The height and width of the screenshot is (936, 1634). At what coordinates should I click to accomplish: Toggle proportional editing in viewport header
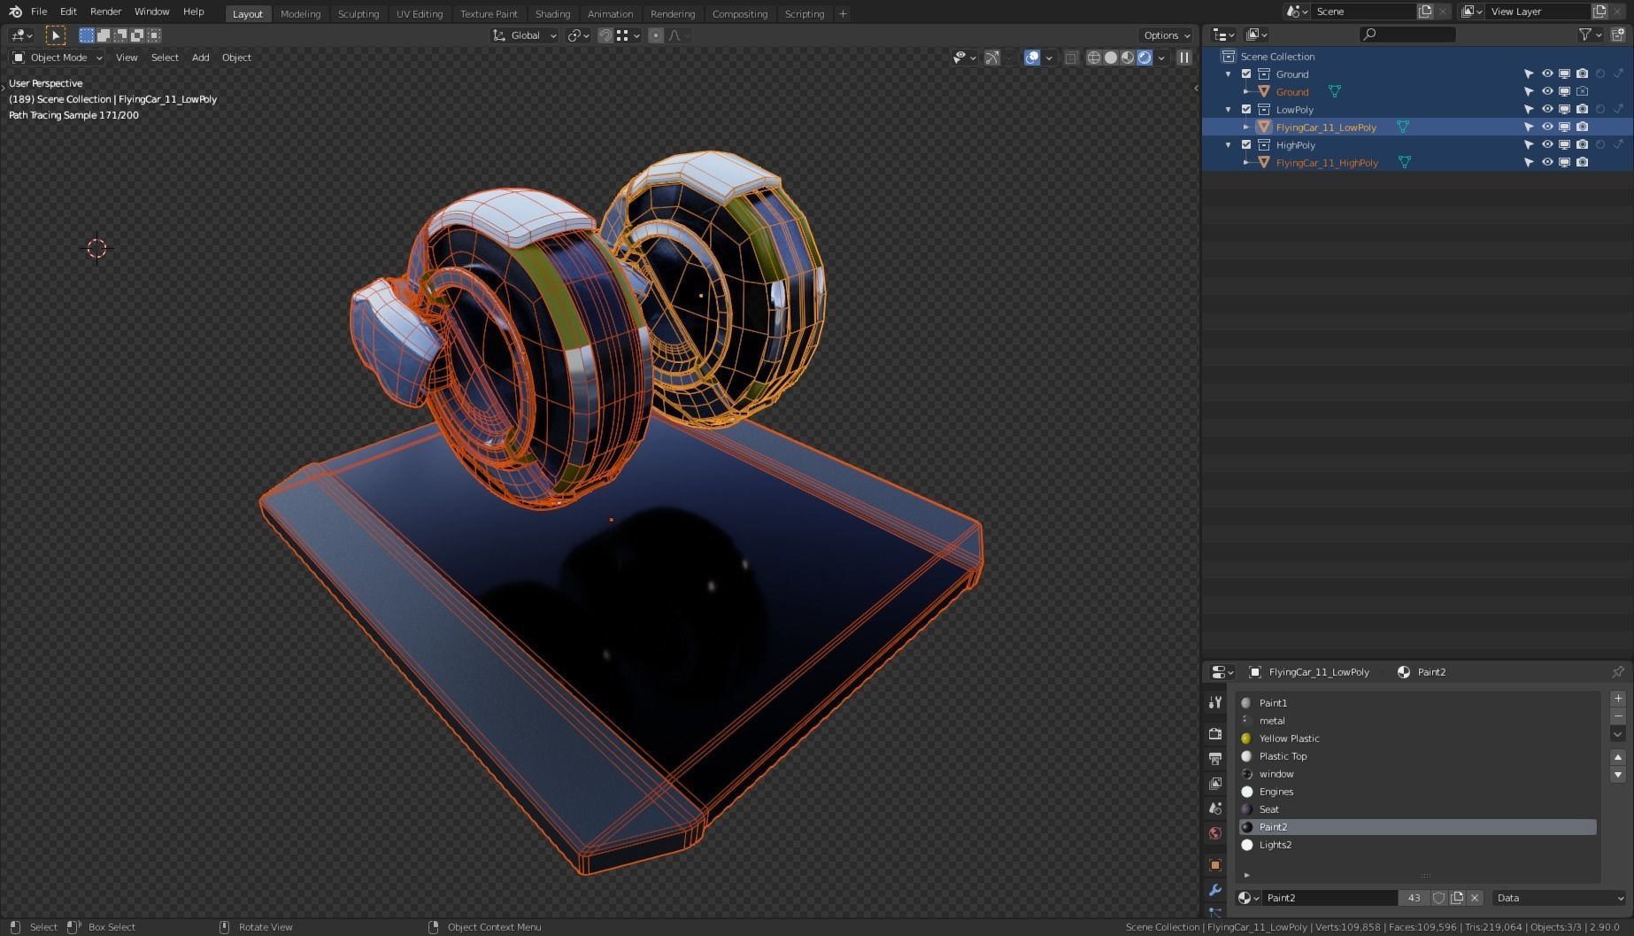tap(656, 35)
